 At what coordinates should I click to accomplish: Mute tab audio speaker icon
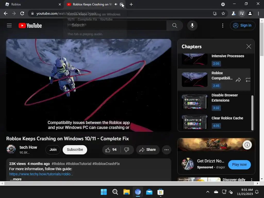point(116,4)
